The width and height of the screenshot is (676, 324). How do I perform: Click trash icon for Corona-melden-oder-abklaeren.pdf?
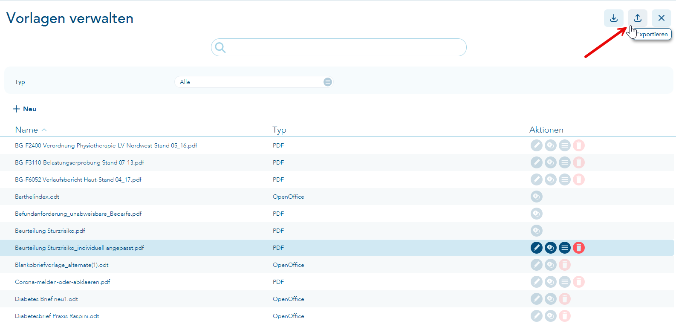(579, 282)
